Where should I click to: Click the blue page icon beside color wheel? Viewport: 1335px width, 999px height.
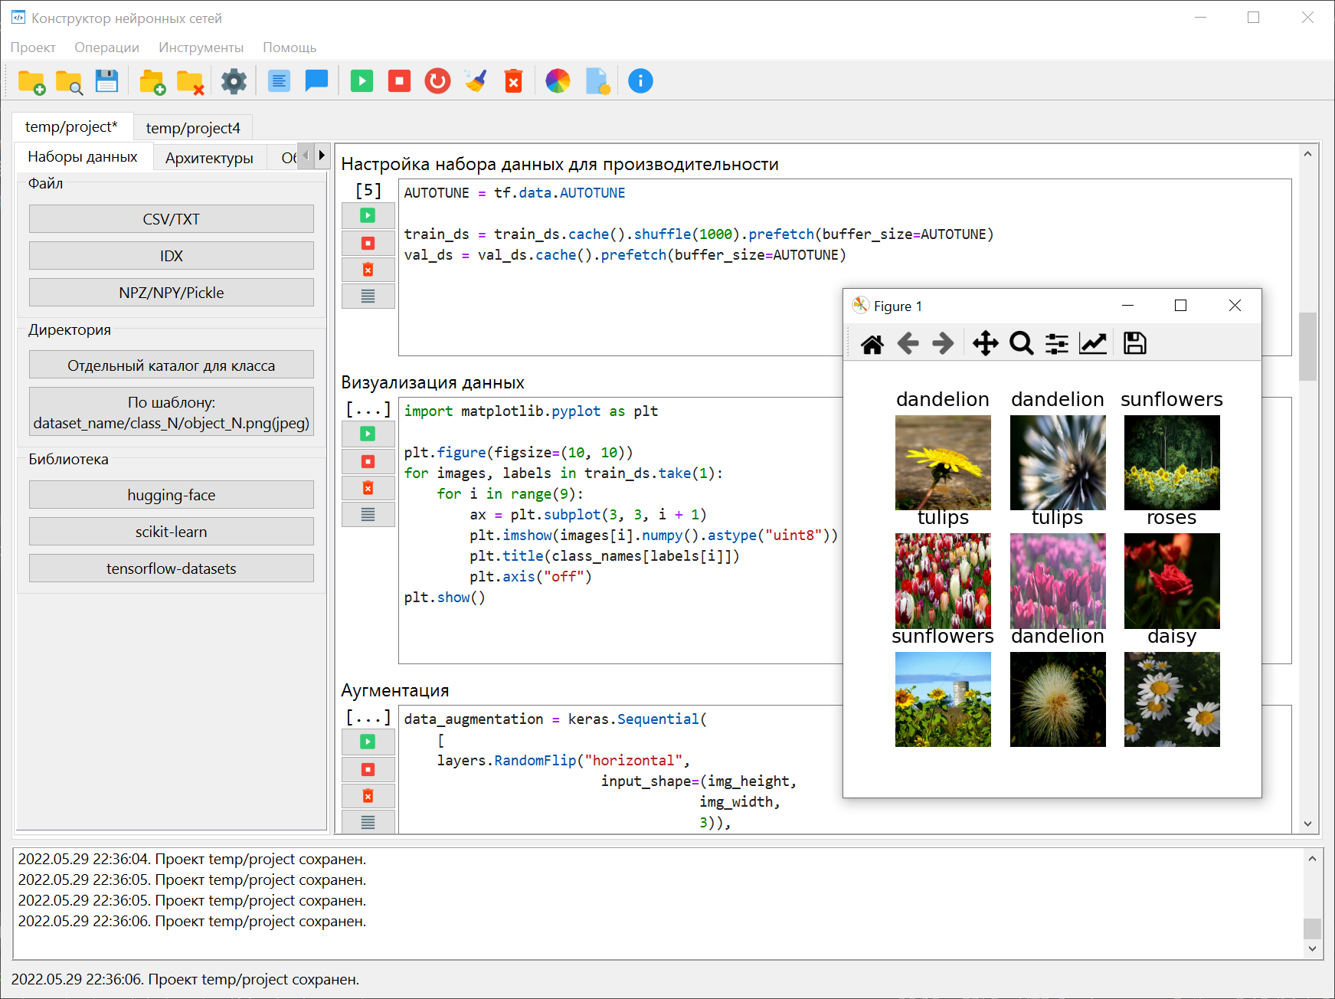tap(597, 81)
